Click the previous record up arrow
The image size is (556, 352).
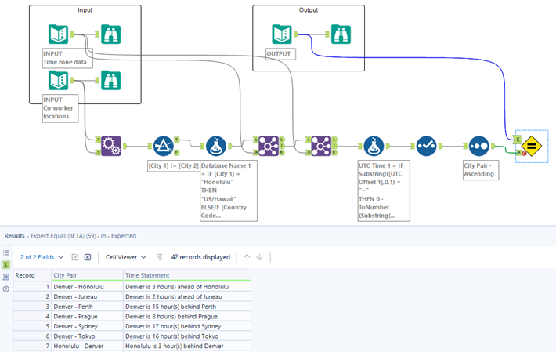247,257
